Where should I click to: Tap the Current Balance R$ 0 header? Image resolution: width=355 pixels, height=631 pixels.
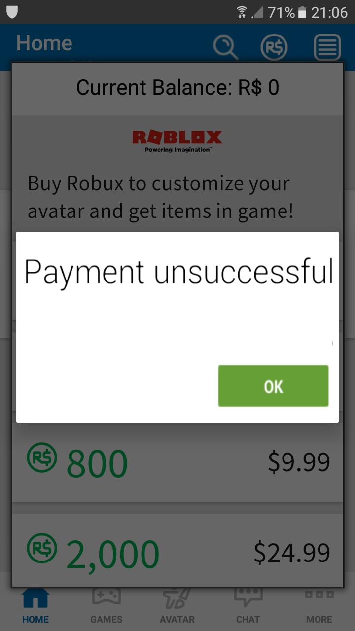coord(177,88)
